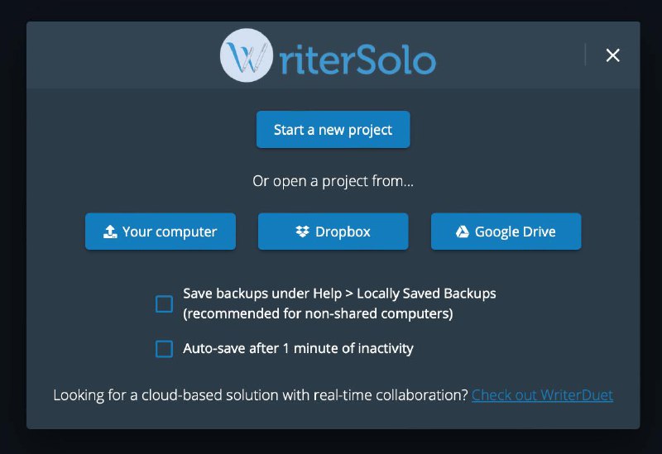Toggle Auto-save after 1 minute of inactivity
662x454 pixels.
(x=164, y=349)
